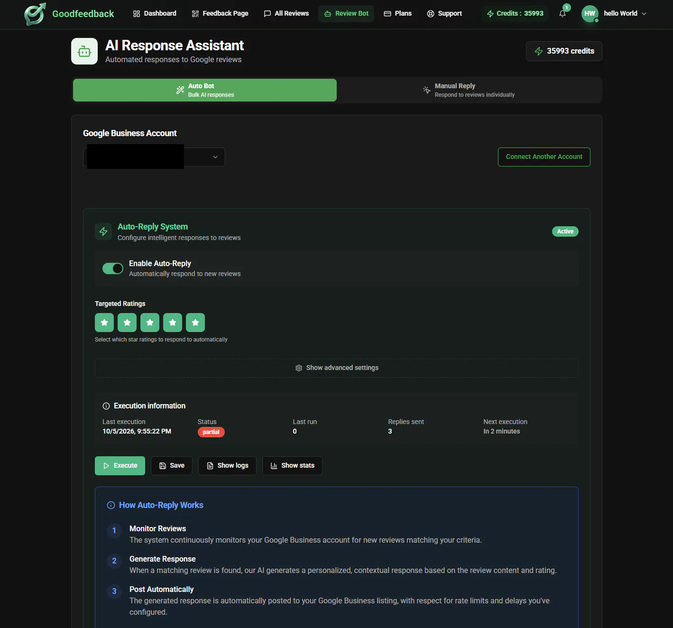Screen dimensions: 673x628
Task: Click Connect Another Account
Action: pyautogui.click(x=544, y=157)
